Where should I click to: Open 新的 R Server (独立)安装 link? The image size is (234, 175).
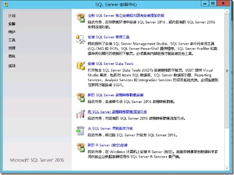[108, 145]
